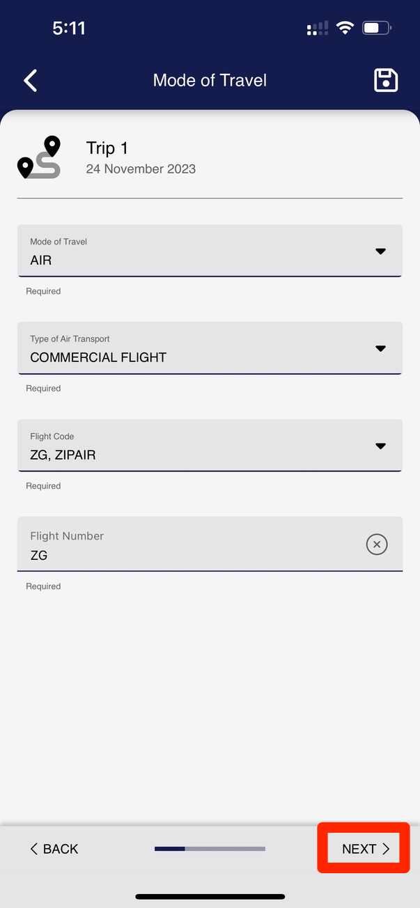420x908 pixels.
Task: Tap the Wi-Fi status icon
Action: 344,29
